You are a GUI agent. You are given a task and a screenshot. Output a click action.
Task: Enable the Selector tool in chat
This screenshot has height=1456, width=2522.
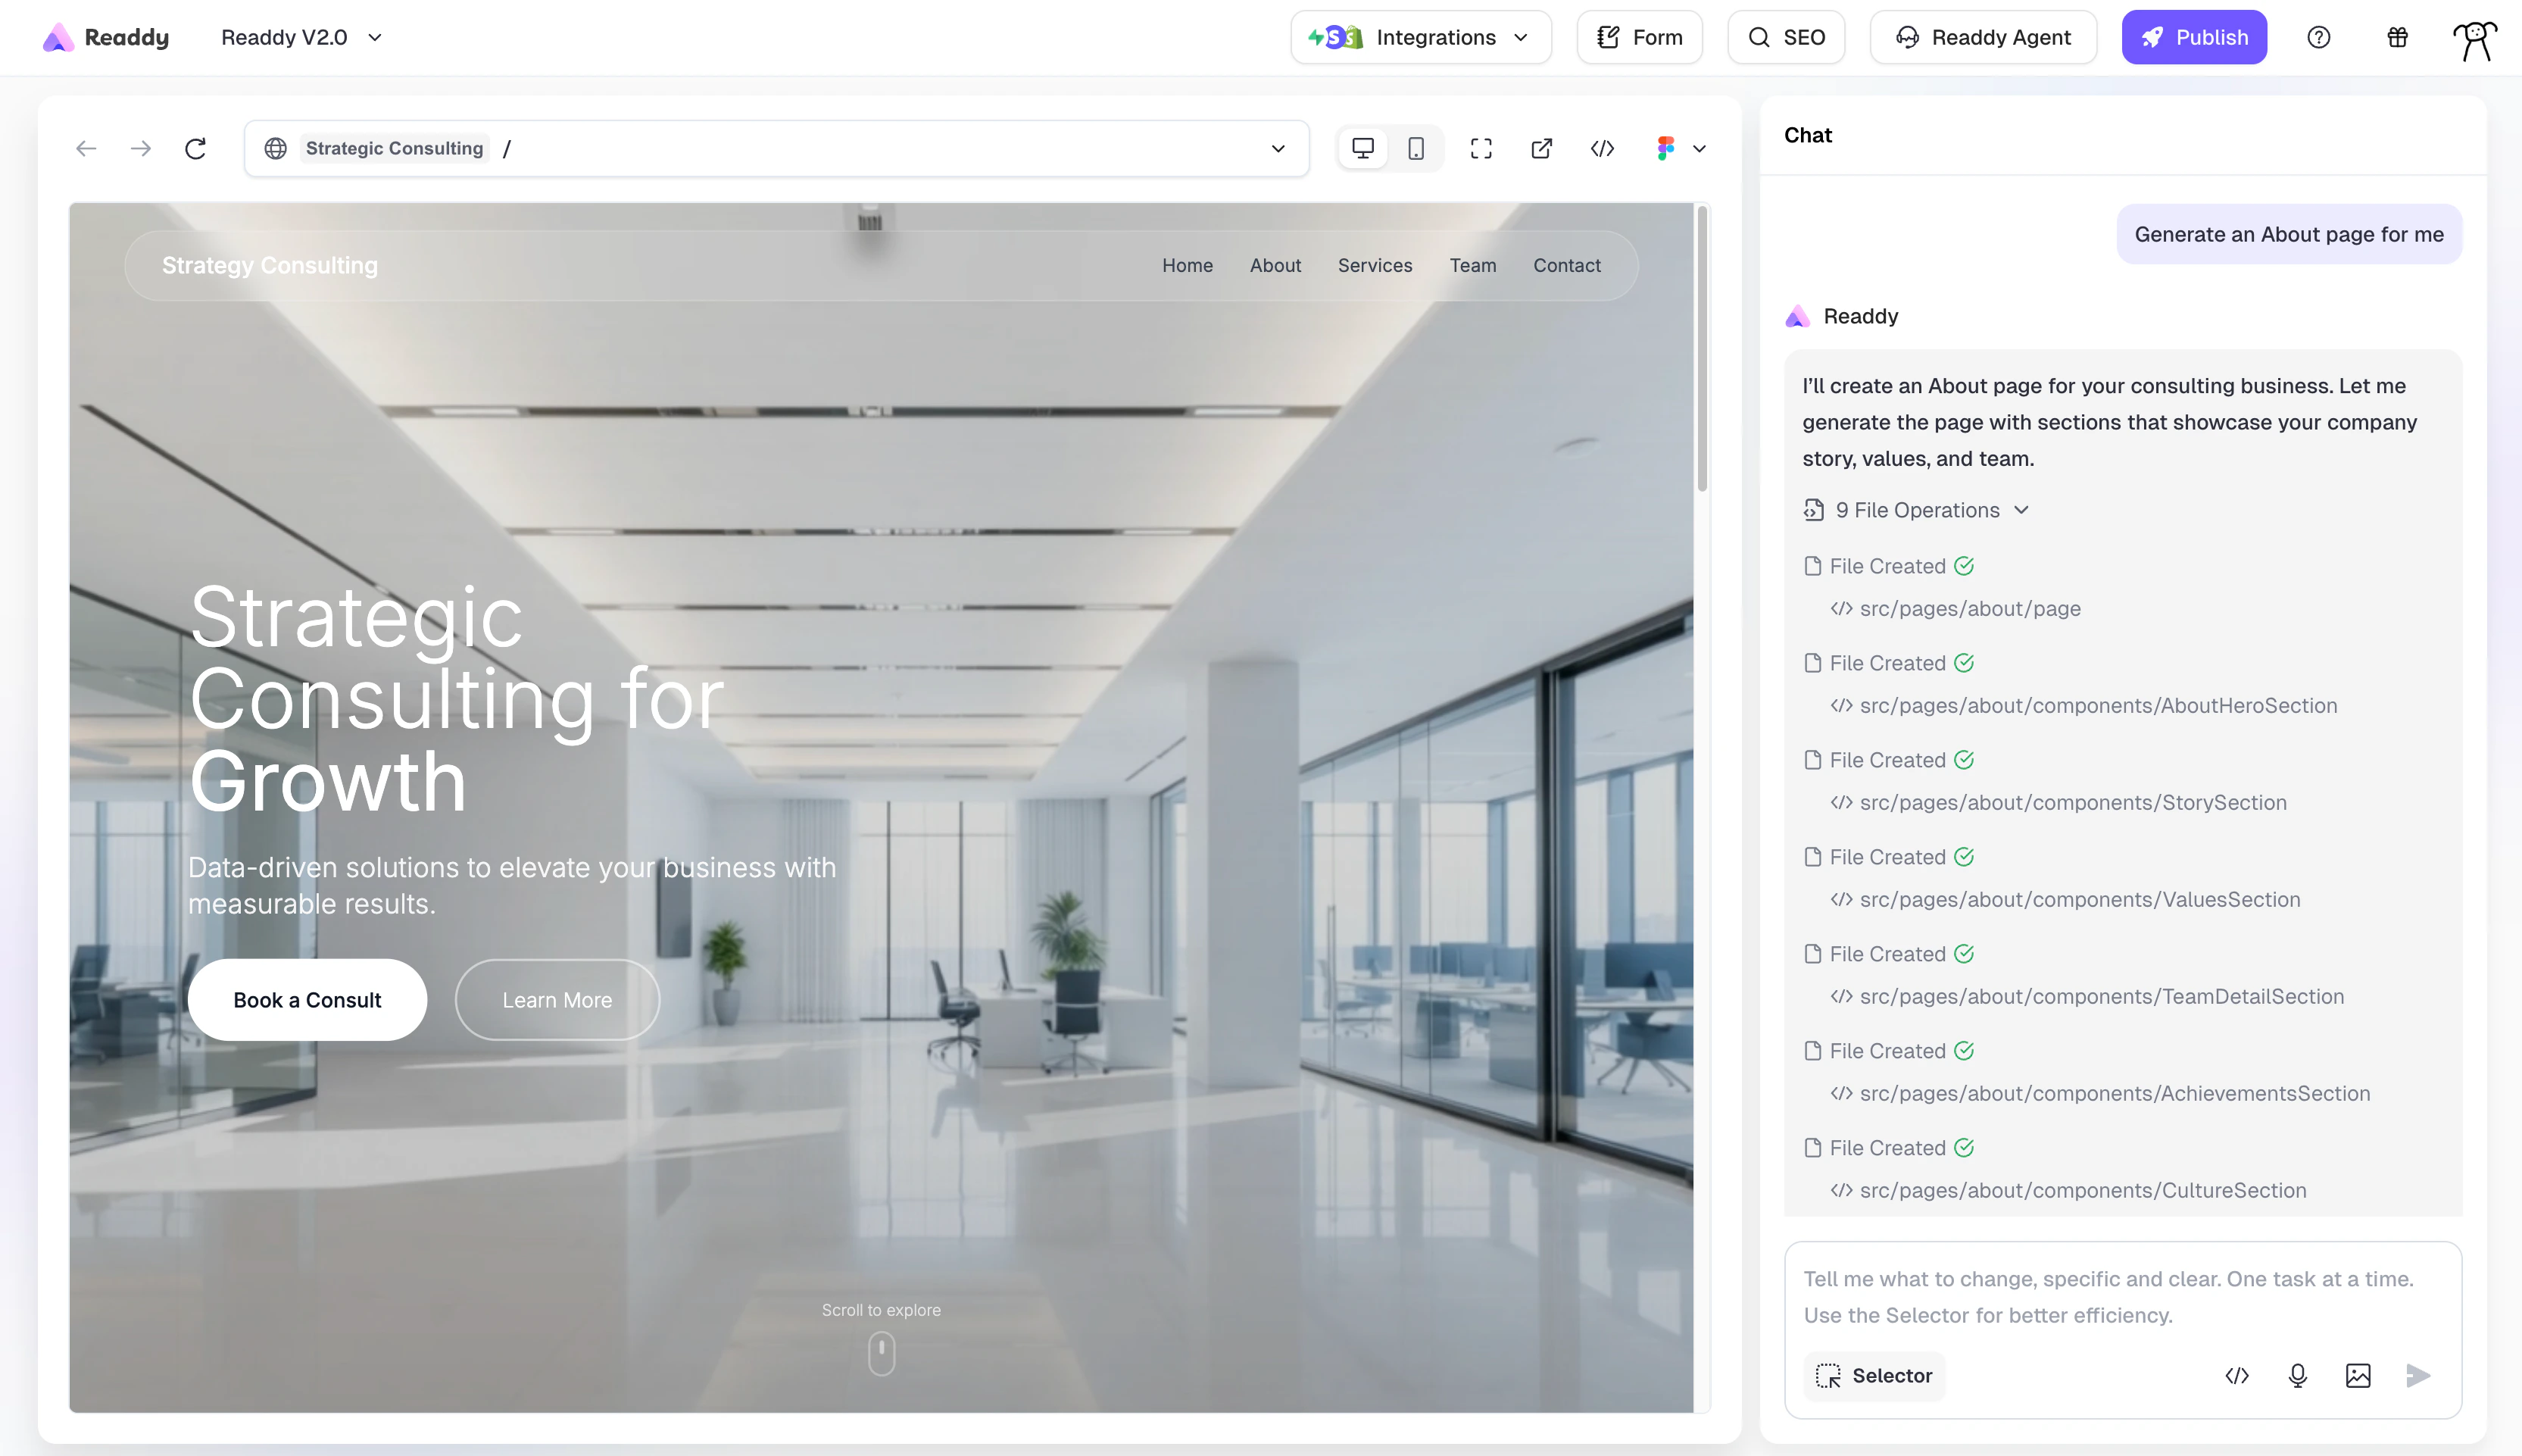click(1872, 1375)
